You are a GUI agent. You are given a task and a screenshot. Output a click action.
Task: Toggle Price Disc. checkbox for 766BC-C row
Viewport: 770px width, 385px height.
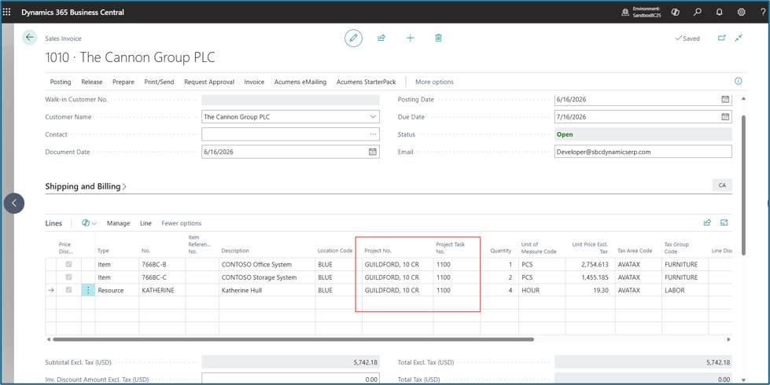tap(68, 277)
